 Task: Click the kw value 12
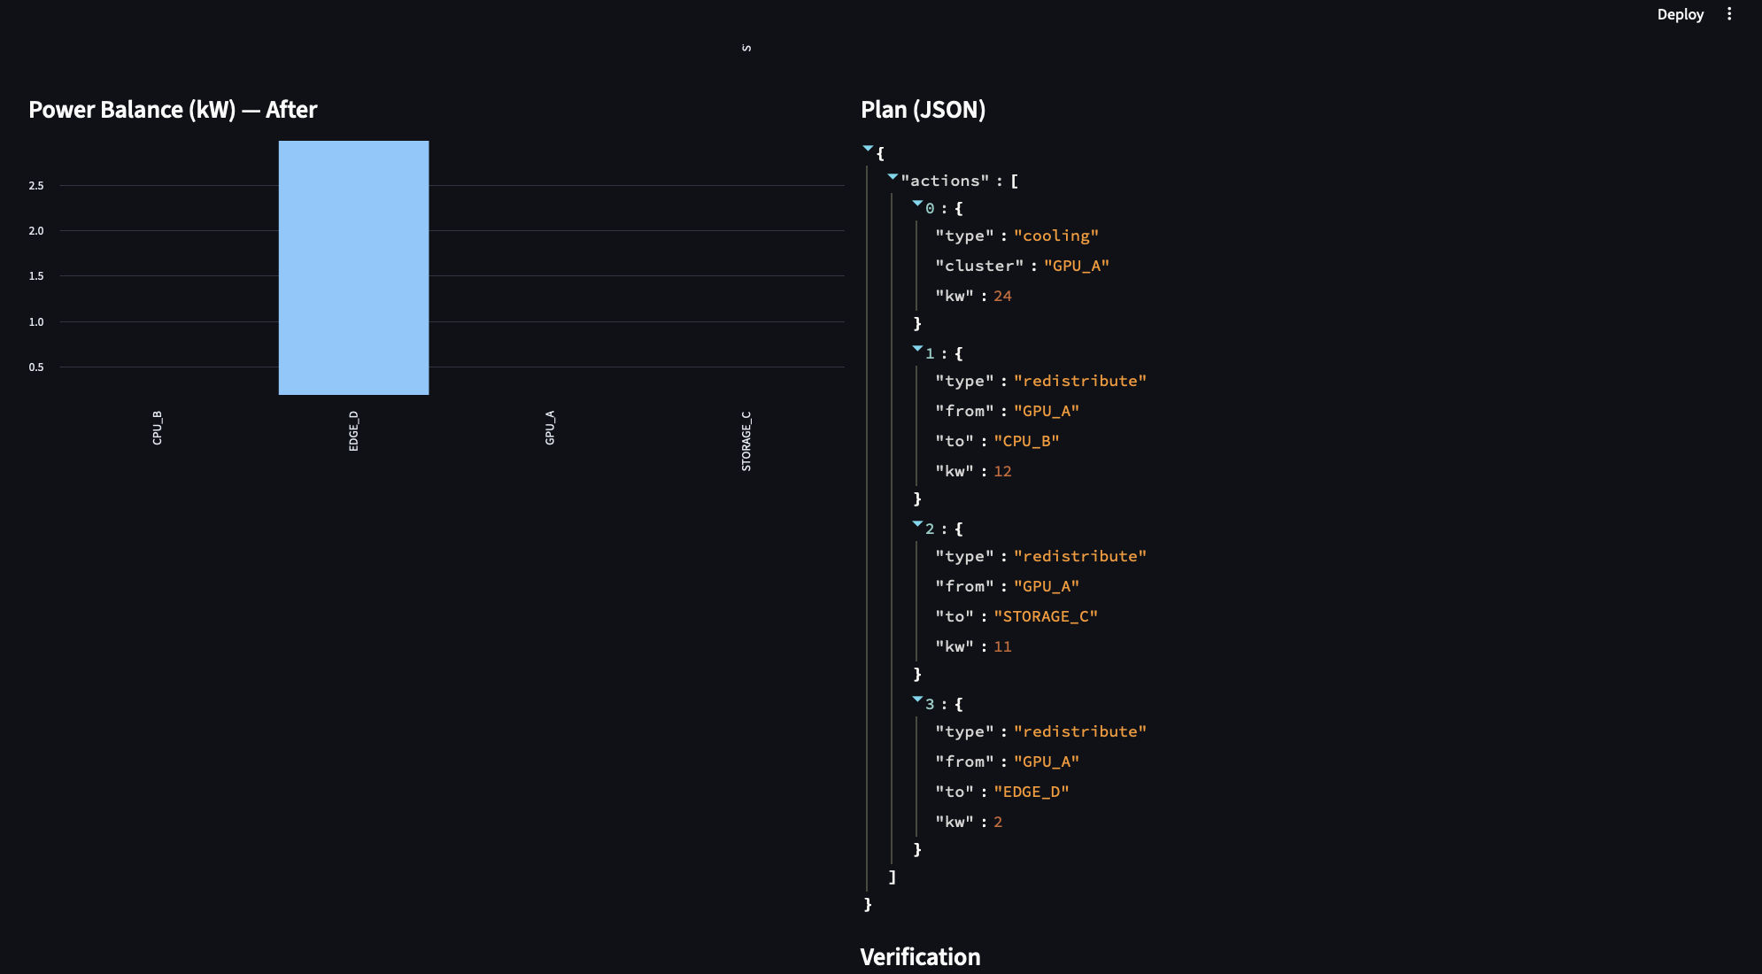(x=1002, y=471)
